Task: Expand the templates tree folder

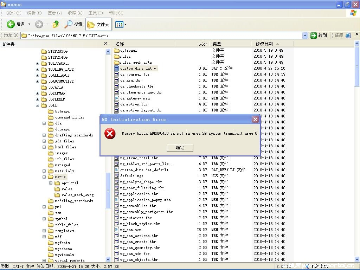Action: coord(44,231)
